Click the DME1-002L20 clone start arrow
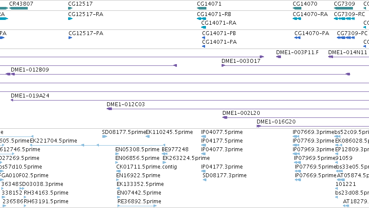The image size is (369, 208). [x=225, y=117]
